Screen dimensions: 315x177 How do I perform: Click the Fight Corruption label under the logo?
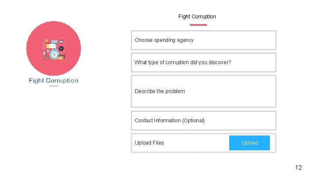[53, 80]
